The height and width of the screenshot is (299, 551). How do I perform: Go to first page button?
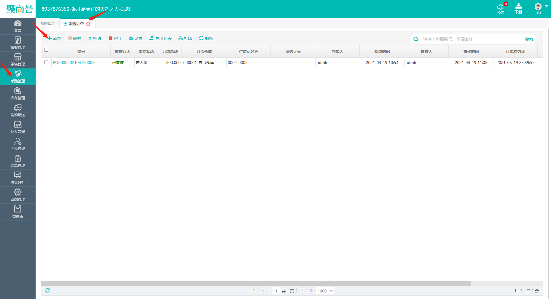pos(254,290)
